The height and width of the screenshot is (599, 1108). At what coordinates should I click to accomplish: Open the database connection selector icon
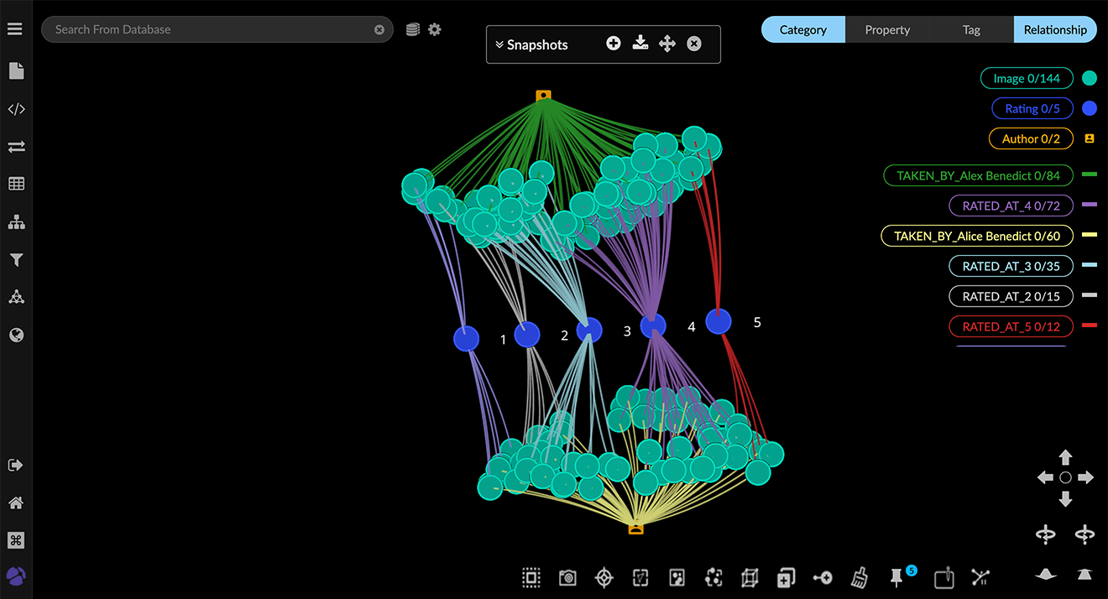point(412,29)
